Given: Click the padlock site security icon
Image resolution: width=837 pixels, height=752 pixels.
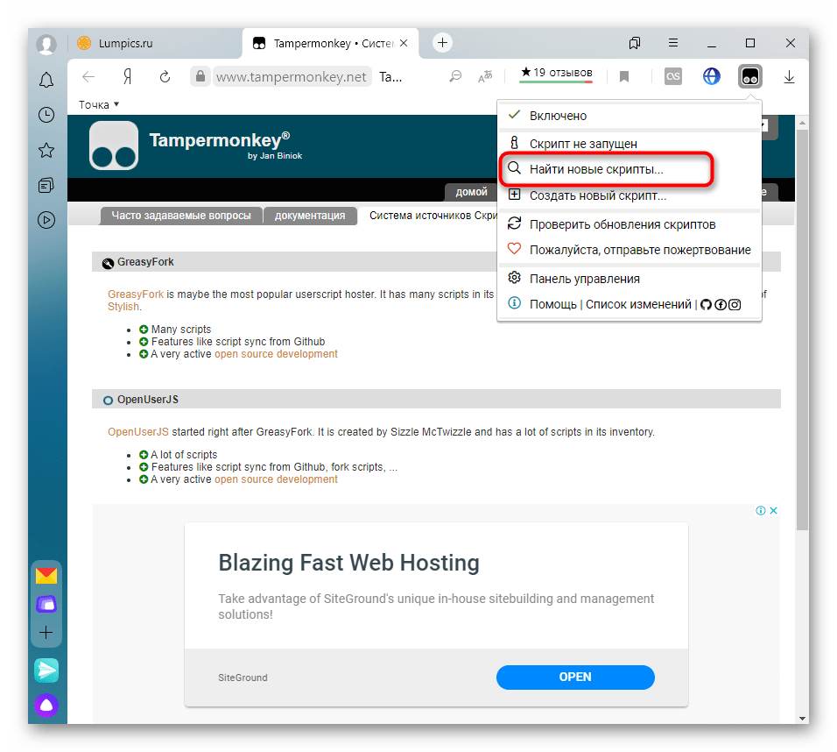Looking at the screenshot, I should (x=200, y=76).
